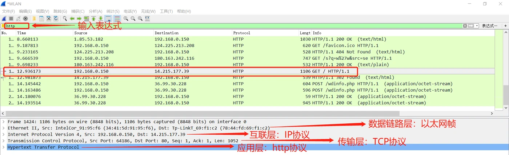Toggle auto-scroll during live capture
The width and height of the screenshot is (509, 155).
tap(108, 19)
